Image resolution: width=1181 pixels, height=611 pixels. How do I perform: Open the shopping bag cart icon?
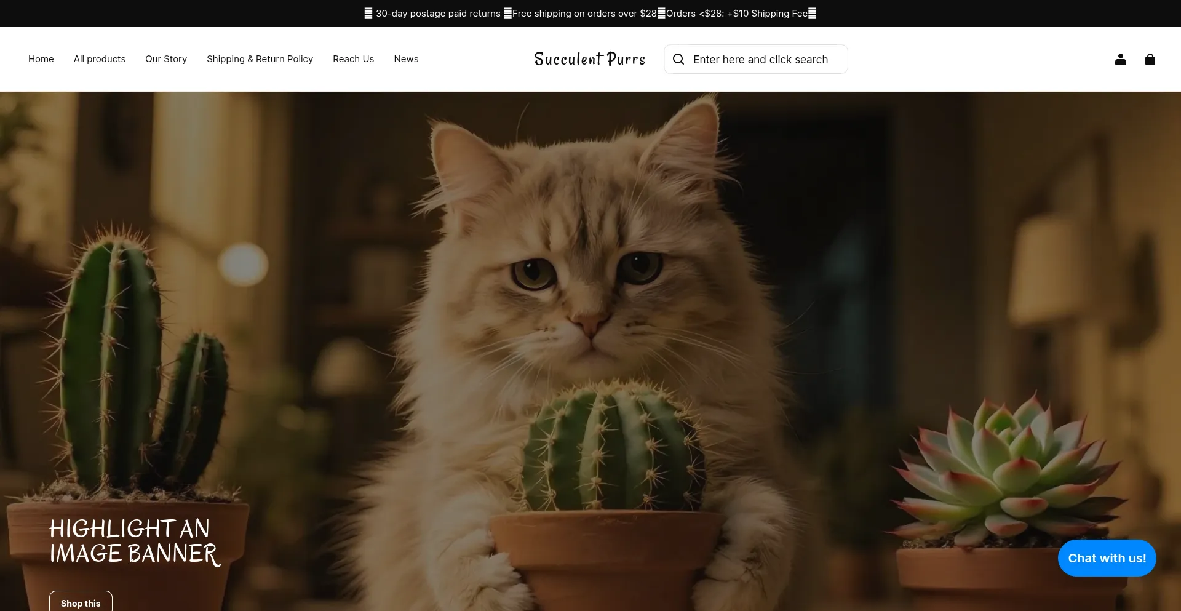pos(1150,59)
